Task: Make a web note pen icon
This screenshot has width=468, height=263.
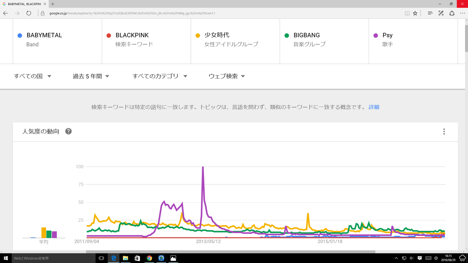Action: (x=441, y=13)
